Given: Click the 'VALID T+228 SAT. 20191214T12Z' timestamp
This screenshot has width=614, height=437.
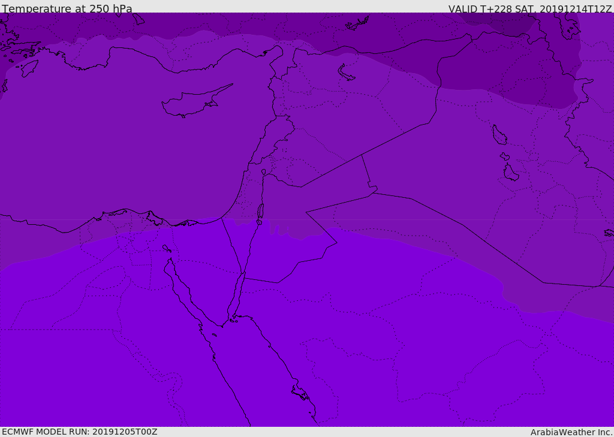Looking at the screenshot, I should coord(530,8).
